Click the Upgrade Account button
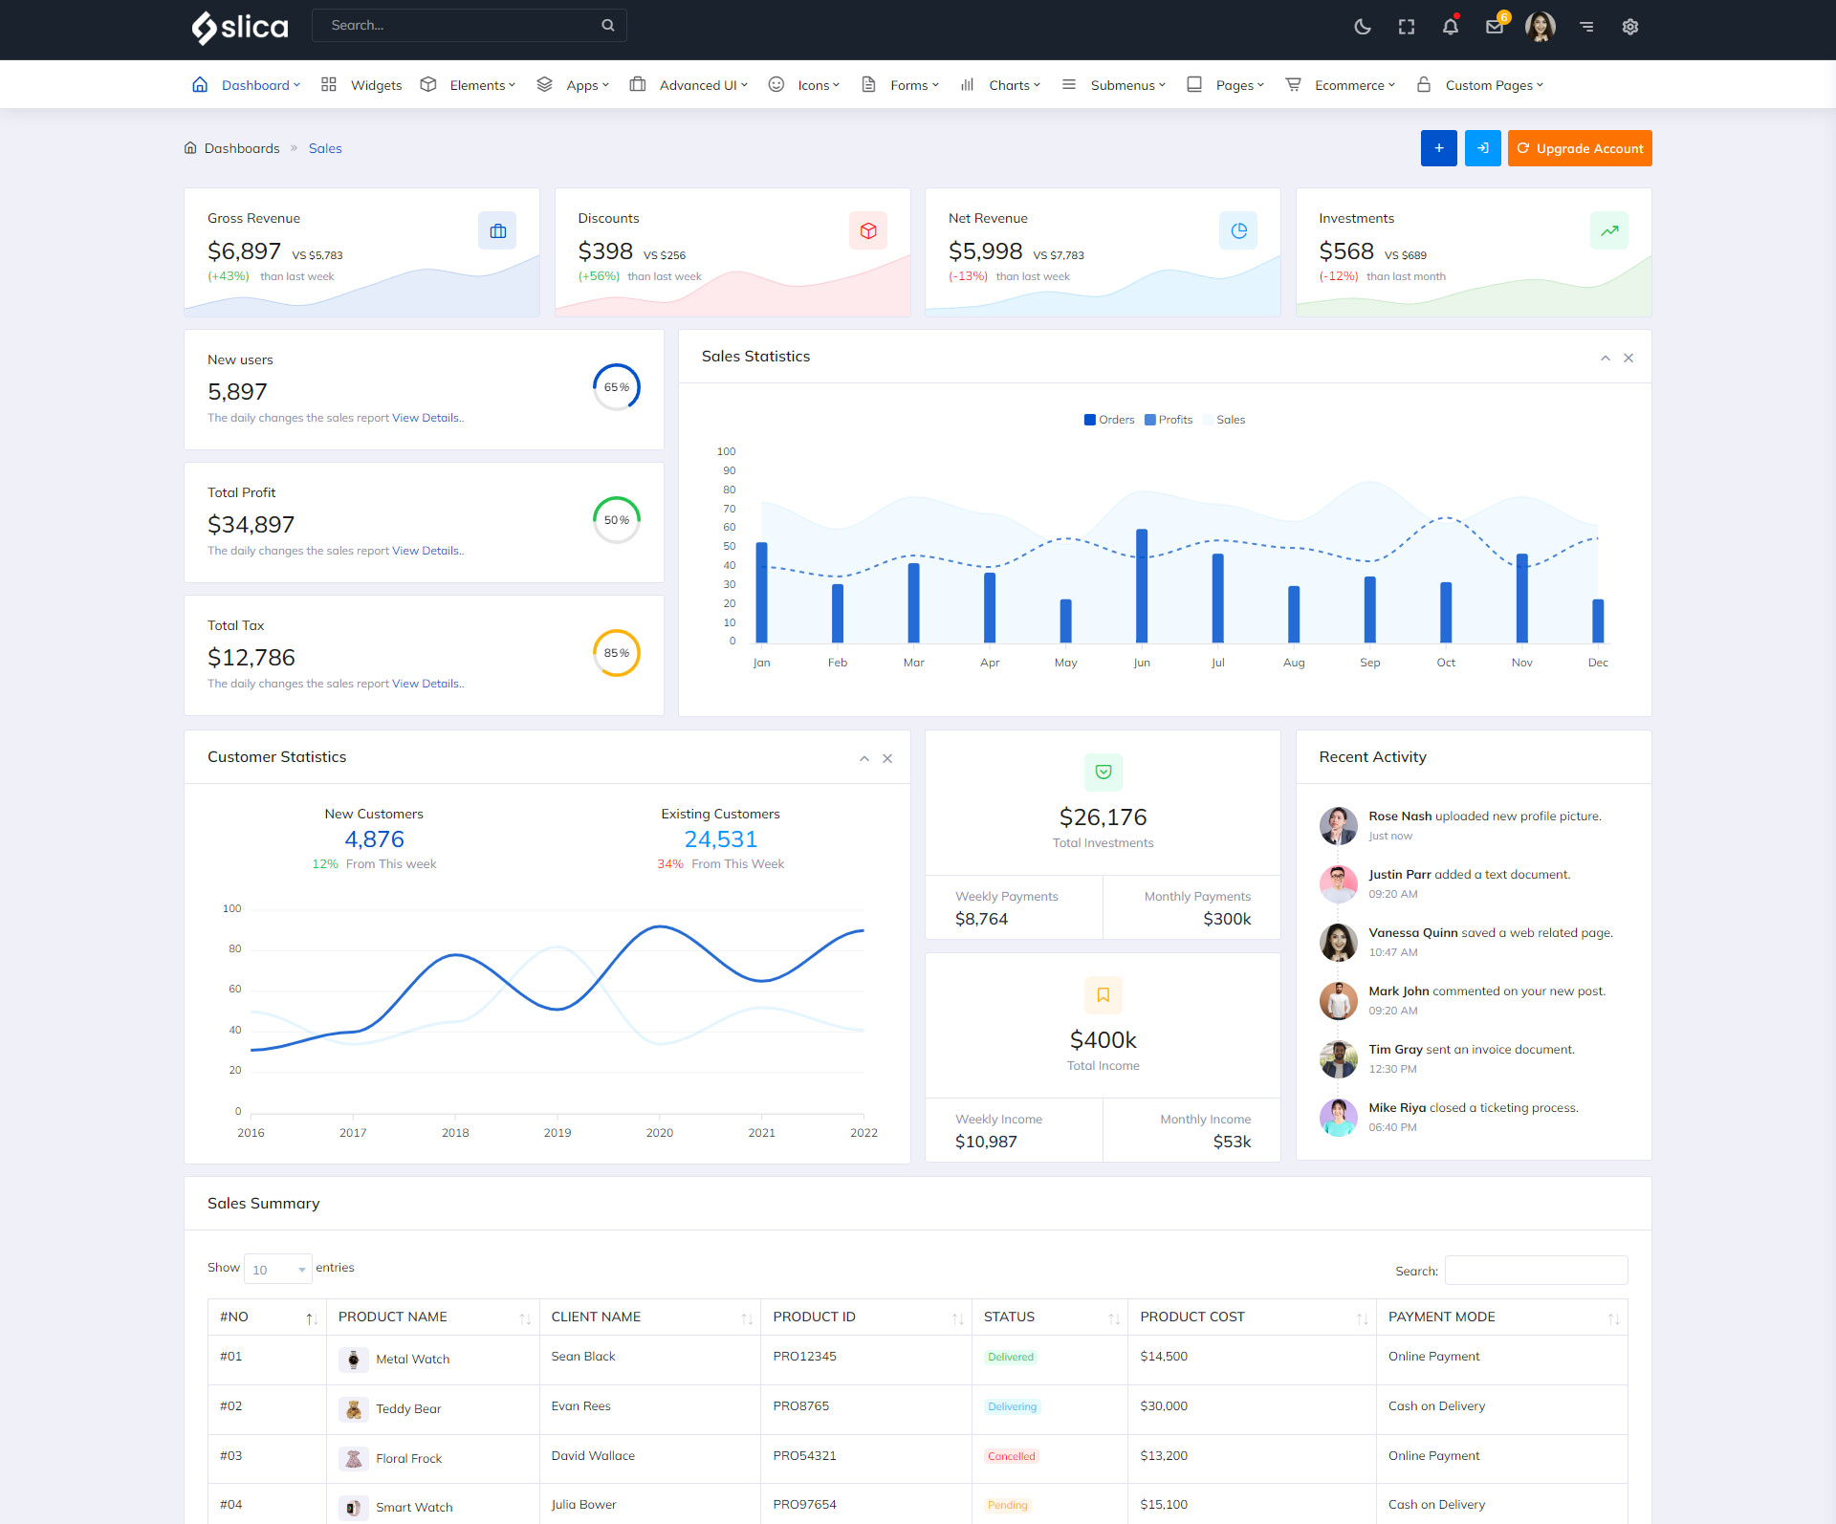1836x1524 pixels. (1580, 148)
